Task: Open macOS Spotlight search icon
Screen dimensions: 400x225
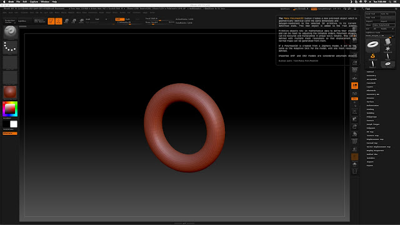Action: point(390,1)
